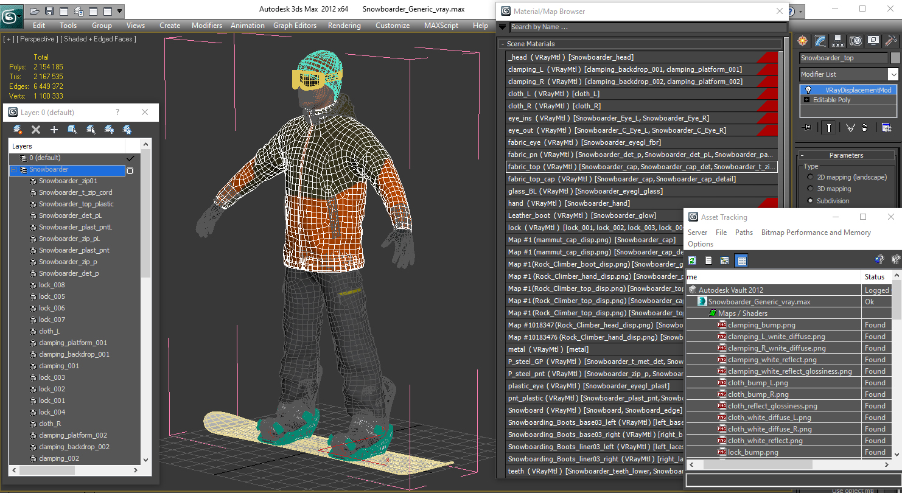
Task: Open the Hierarchy command panel tab
Action: 838,41
